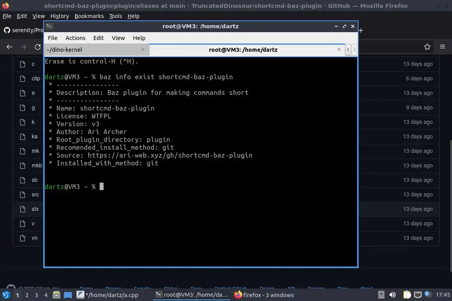
Task: Go back in Firefox
Action: pyautogui.click(x=9, y=47)
